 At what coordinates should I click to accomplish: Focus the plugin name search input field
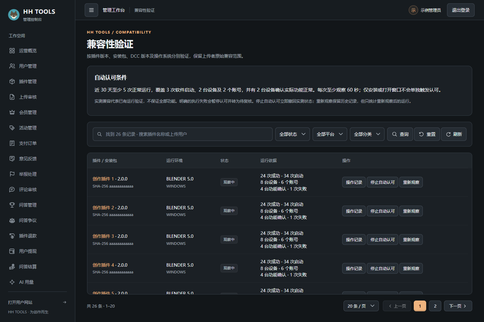183,134
